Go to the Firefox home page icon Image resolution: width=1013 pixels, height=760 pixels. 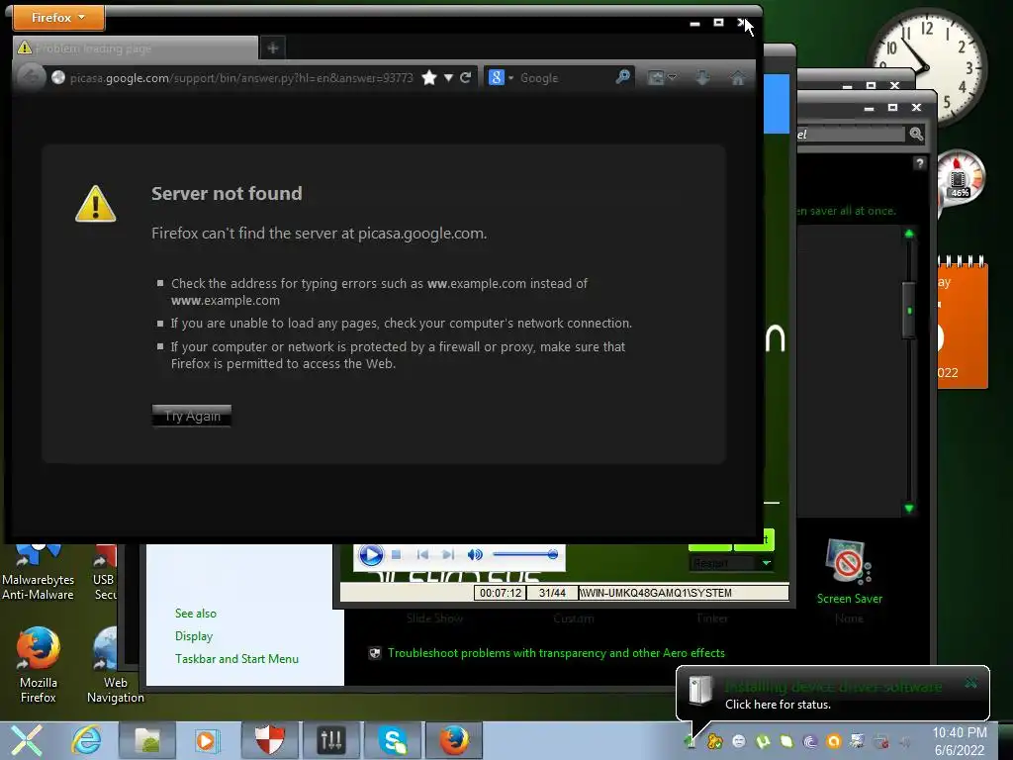coord(738,77)
